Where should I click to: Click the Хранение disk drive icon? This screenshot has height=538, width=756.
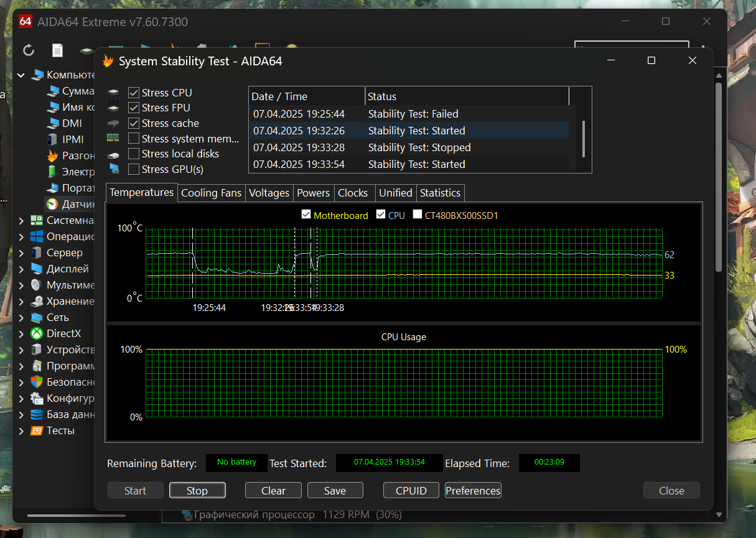click(37, 301)
